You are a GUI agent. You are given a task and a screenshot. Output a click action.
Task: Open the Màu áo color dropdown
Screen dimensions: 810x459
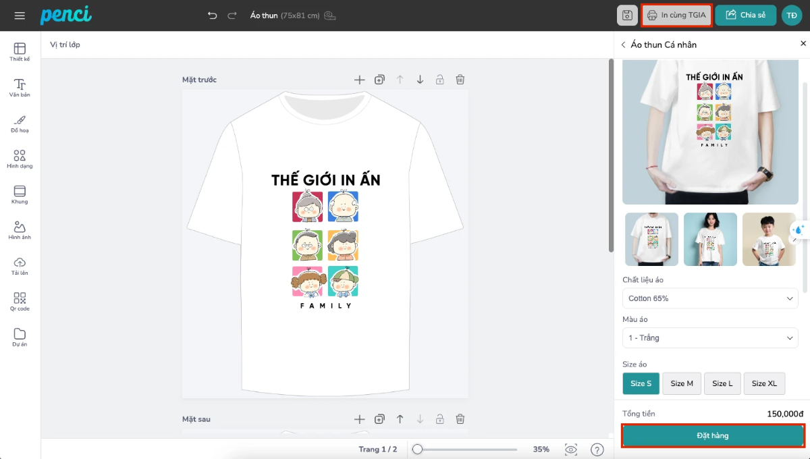710,337
